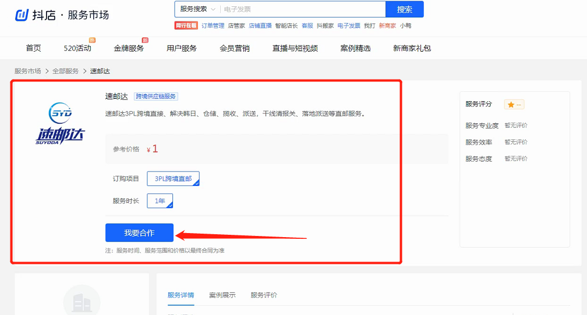Open the 抖搬家 quick link

325,26
